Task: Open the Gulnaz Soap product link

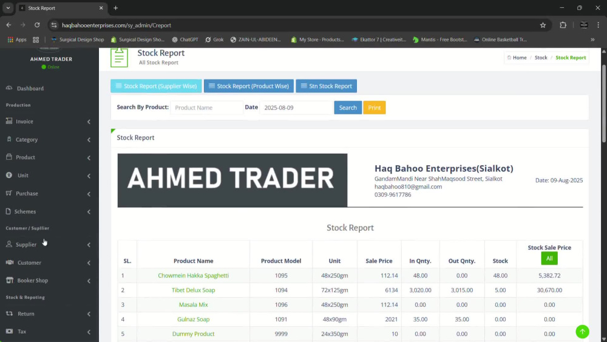Action: (193, 319)
